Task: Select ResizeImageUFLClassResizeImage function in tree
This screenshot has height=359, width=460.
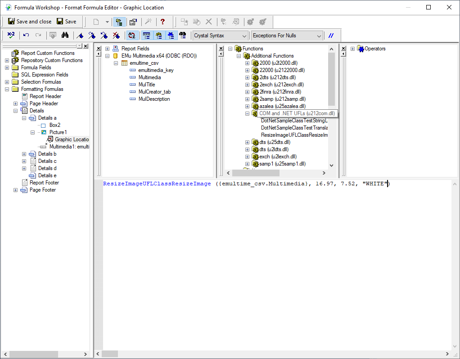Action: pos(294,135)
